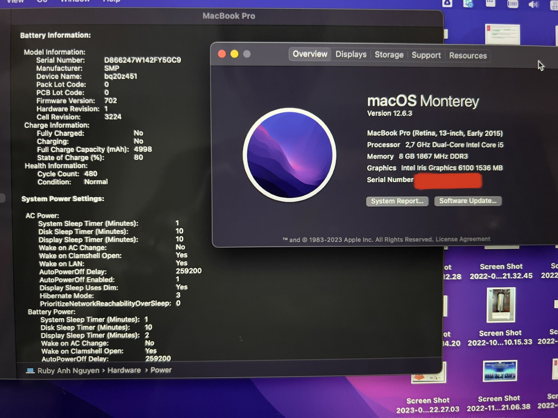Select Hardware in the path bar

coord(124,370)
